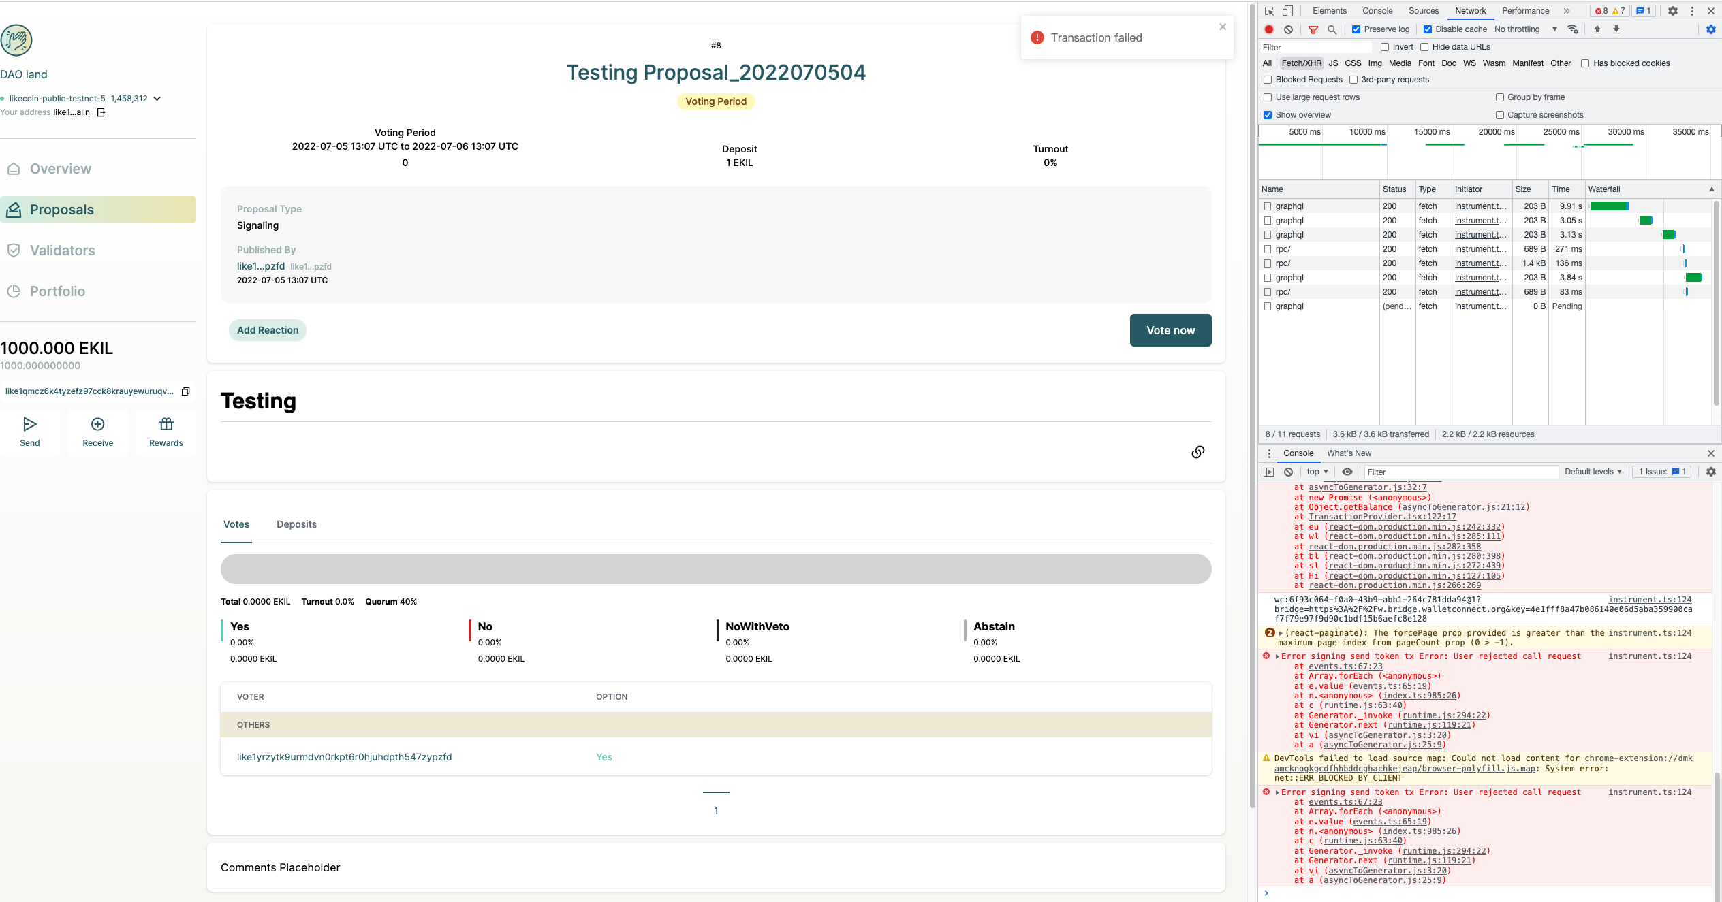Open the DevTools three-dot customize menu

pyautogui.click(x=1692, y=11)
